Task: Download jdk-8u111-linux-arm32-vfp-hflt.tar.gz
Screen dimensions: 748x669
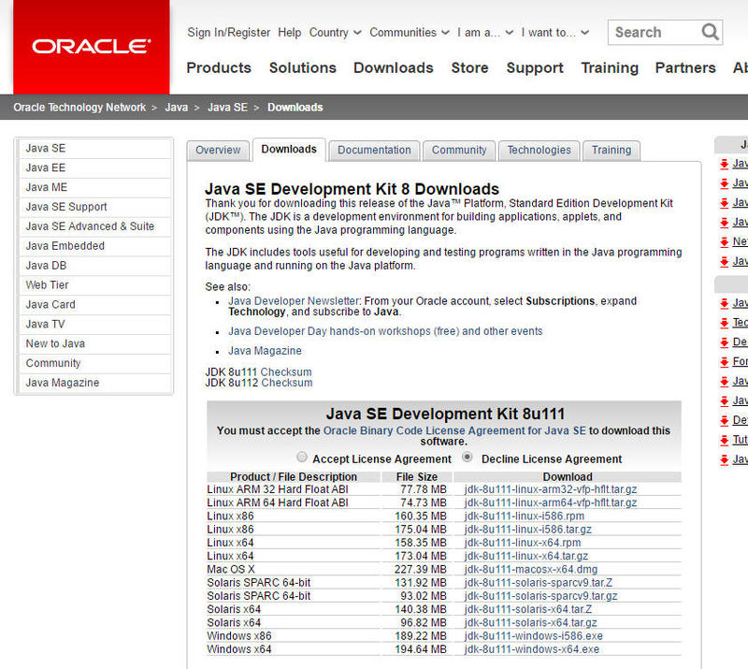Action: 551,489
